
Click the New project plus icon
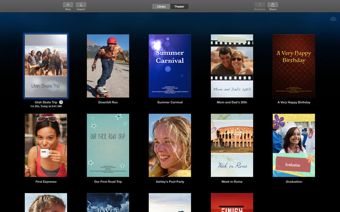68,5
